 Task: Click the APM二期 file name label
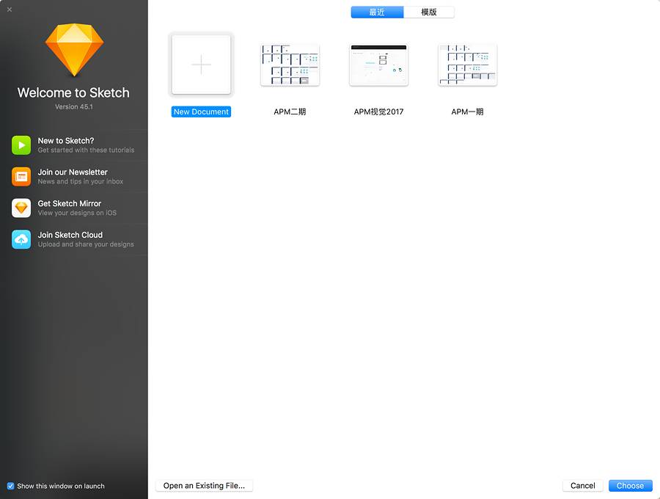290,112
